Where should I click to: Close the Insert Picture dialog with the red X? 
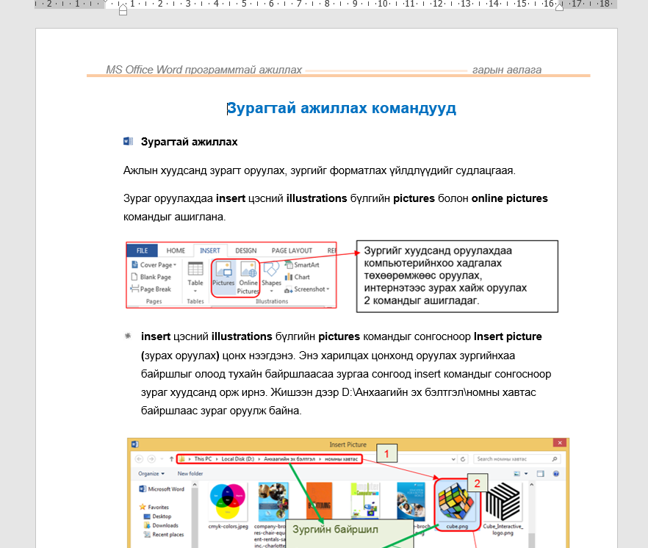coord(560,443)
